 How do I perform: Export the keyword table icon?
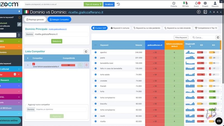tap(218, 38)
